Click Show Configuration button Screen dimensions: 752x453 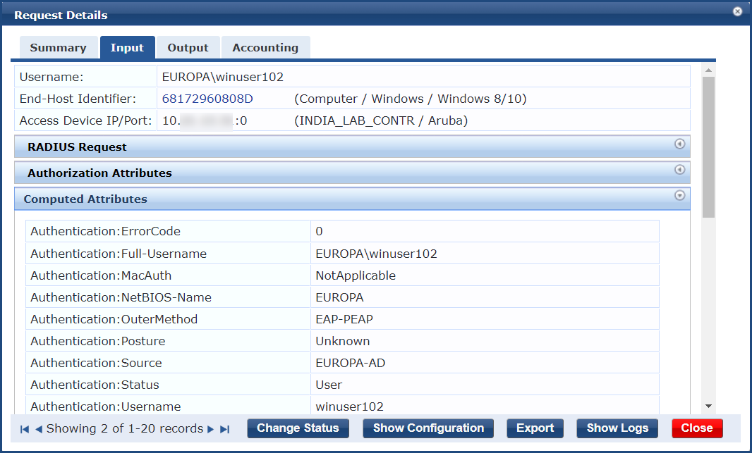click(x=428, y=428)
